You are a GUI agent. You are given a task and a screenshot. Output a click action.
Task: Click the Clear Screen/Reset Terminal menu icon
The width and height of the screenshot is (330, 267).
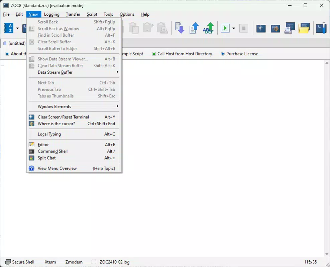click(x=31, y=117)
